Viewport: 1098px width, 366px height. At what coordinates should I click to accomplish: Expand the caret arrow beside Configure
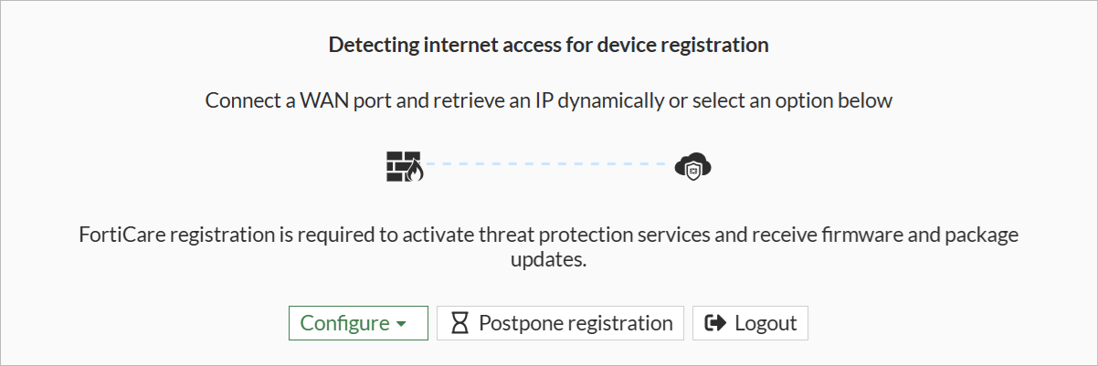click(x=401, y=324)
